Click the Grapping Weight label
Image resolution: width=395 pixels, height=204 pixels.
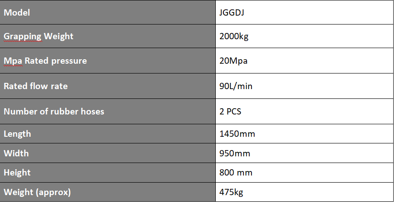click(x=38, y=36)
